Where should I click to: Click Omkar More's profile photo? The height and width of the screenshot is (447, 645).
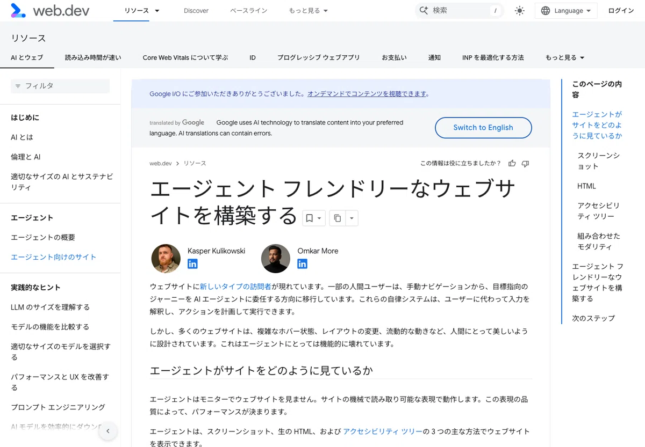click(276, 259)
